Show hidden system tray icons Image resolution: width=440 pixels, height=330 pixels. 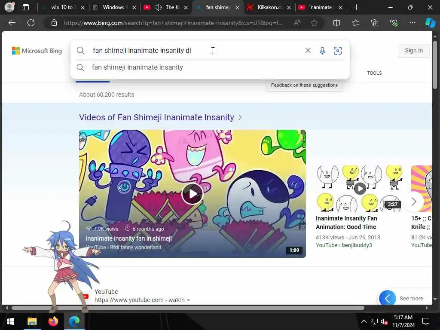[364, 321]
